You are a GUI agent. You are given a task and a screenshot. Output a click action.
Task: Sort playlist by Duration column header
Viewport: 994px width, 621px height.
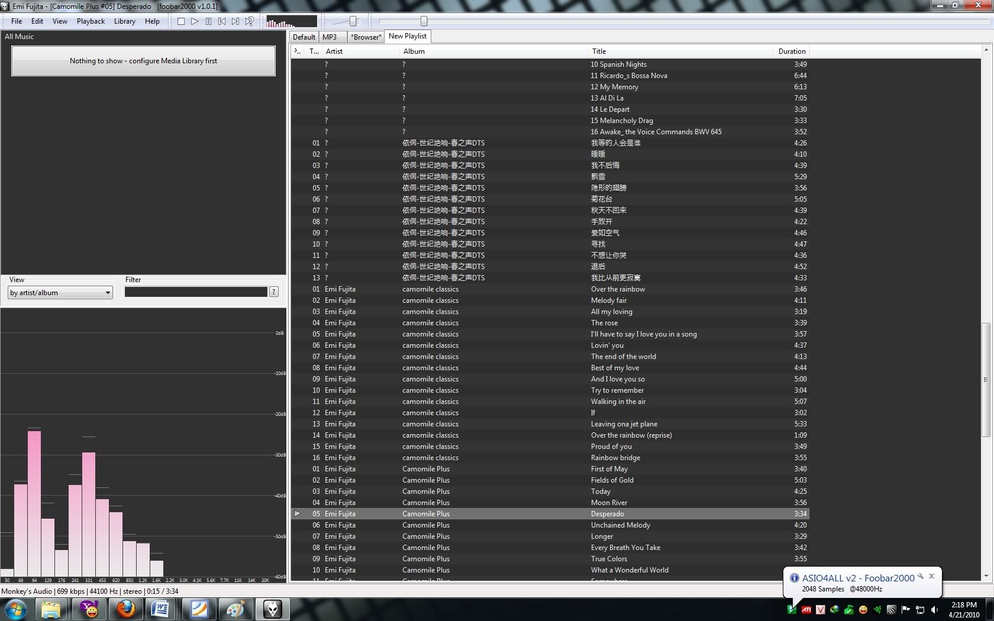point(792,51)
